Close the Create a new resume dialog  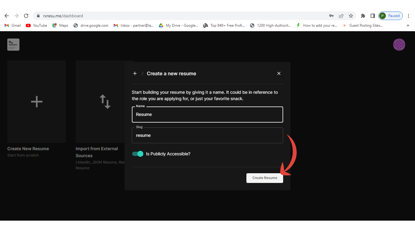[x=279, y=73]
